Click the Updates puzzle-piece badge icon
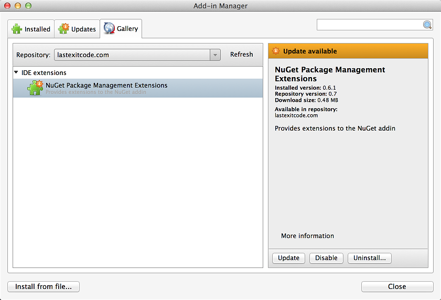The height and width of the screenshot is (300, 441). point(63,28)
